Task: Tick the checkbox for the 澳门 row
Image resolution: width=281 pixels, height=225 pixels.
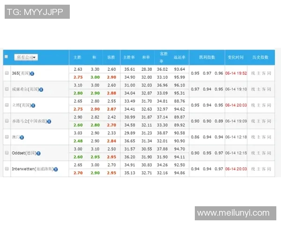Action: (x=7, y=137)
